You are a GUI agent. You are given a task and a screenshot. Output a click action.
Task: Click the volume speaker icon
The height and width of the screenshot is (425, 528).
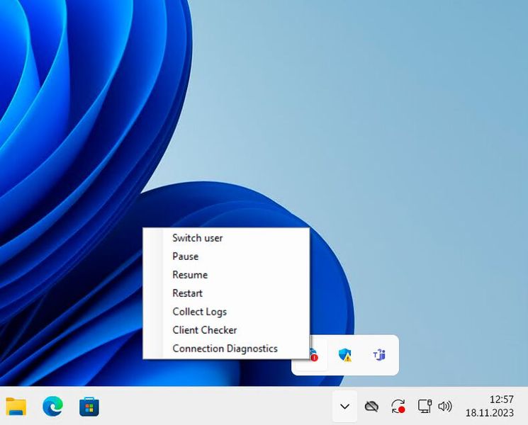445,407
